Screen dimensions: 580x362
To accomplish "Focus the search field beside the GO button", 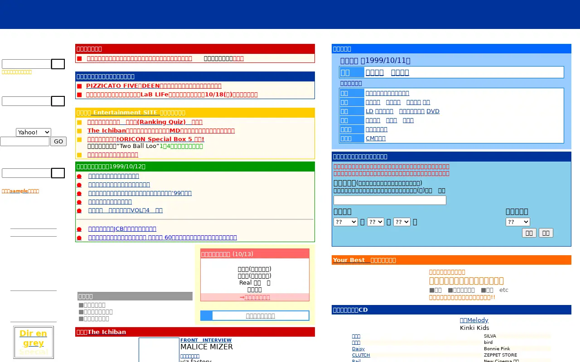I will coord(25,142).
